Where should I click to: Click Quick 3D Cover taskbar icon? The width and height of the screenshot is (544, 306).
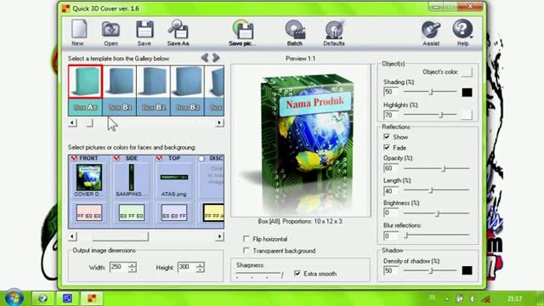[92, 298]
